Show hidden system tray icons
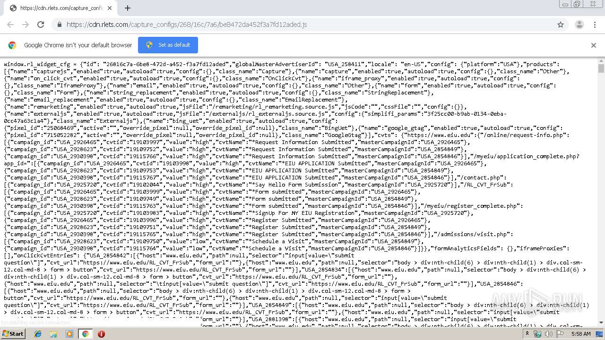605x340 pixels. [x=527, y=334]
